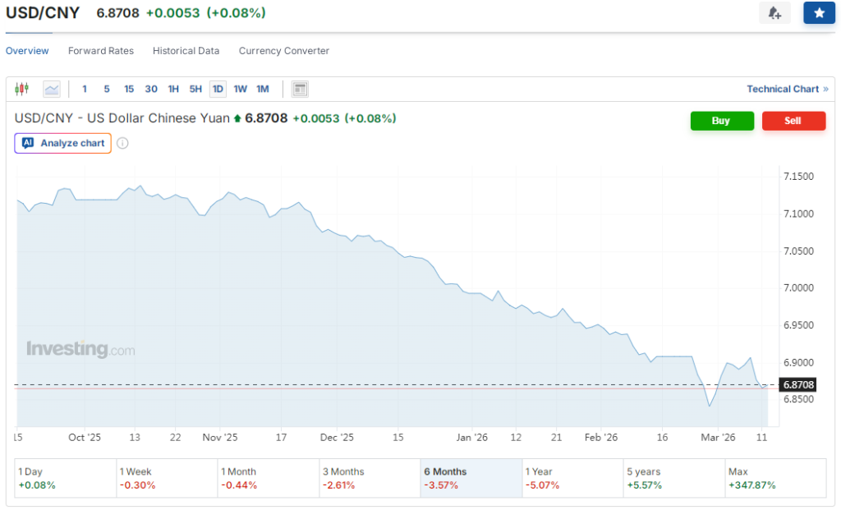The image size is (841, 510).
Task: Select the 1W interval
Action: click(241, 89)
